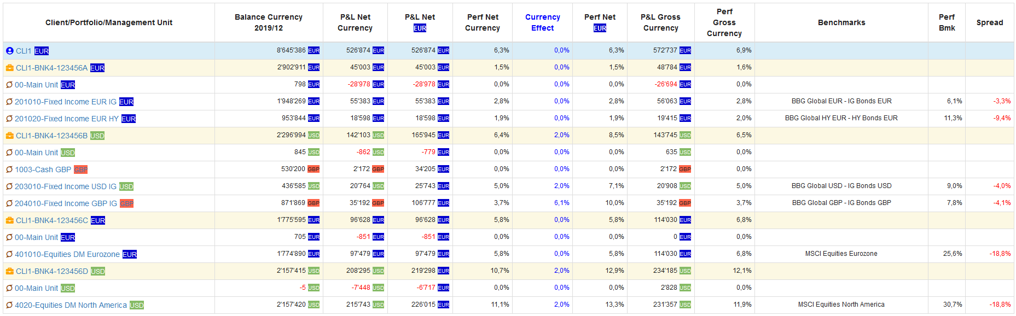Click the unit icon before 1003-Cash GBP
1016x316 pixels.
(x=9, y=169)
